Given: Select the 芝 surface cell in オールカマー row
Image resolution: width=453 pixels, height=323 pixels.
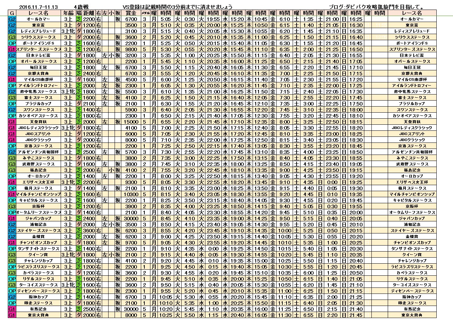Looking at the screenshot, I should point(79,19).
